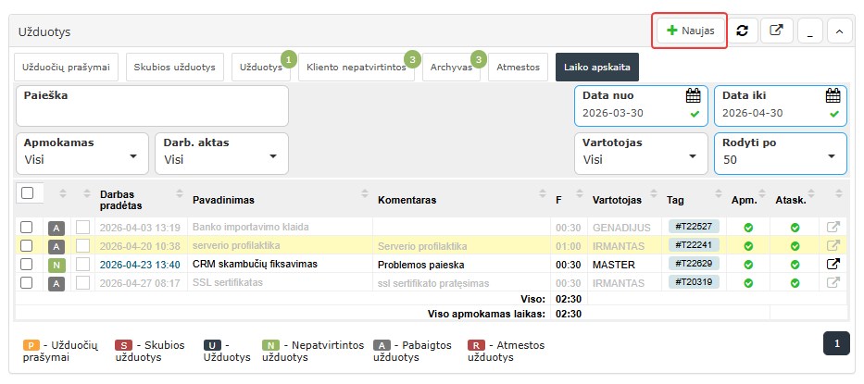Open the Rodyti po dropdown showing 50
864x384 pixels.
click(x=781, y=154)
